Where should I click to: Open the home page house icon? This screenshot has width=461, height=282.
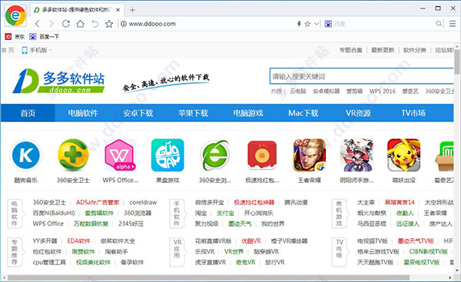tap(80, 24)
